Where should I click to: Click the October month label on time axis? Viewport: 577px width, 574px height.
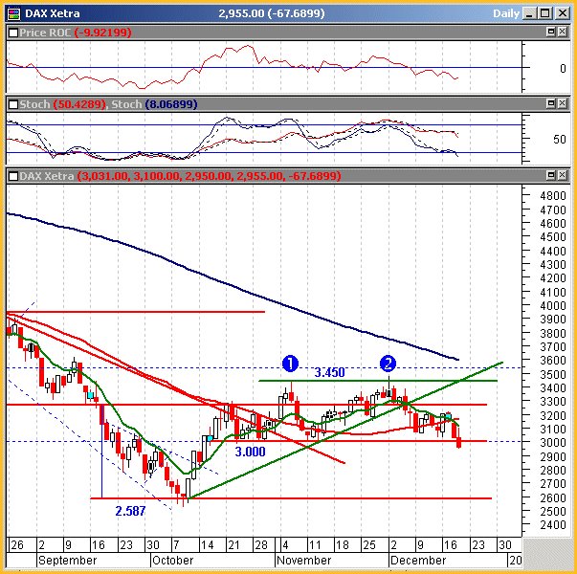[x=173, y=561]
